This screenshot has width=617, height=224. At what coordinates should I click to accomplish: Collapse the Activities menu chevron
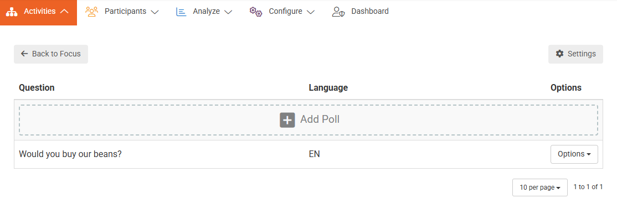pos(64,11)
